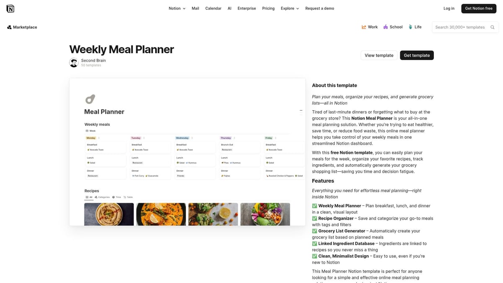Open the Calendar menu item
This screenshot has height=283, width=503.
(213, 8)
